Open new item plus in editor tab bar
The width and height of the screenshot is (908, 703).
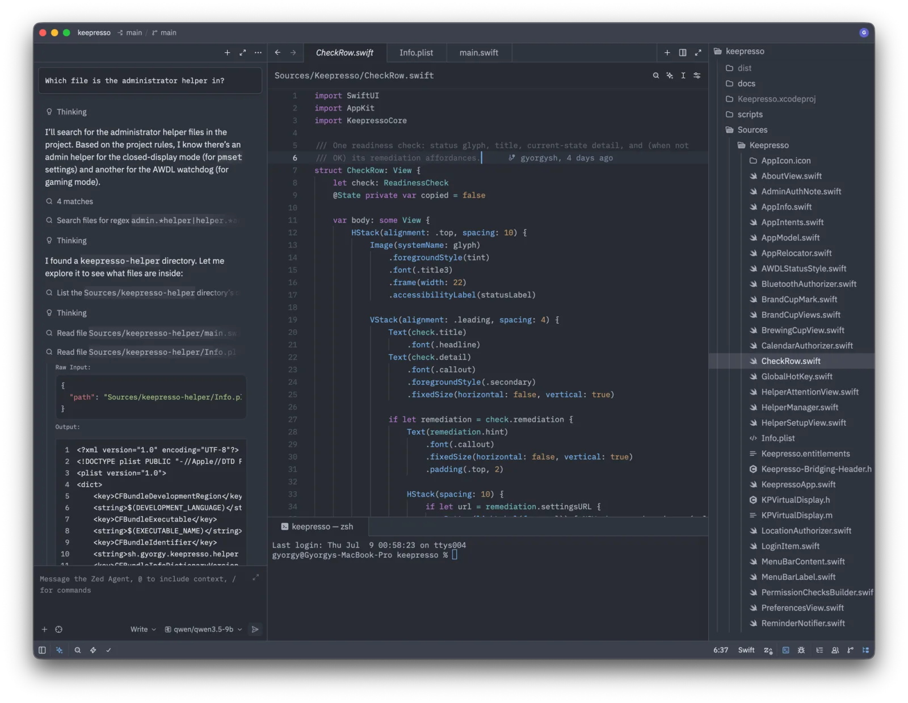tap(667, 52)
